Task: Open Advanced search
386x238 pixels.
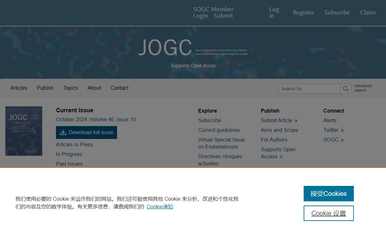Action: (363, 88)
